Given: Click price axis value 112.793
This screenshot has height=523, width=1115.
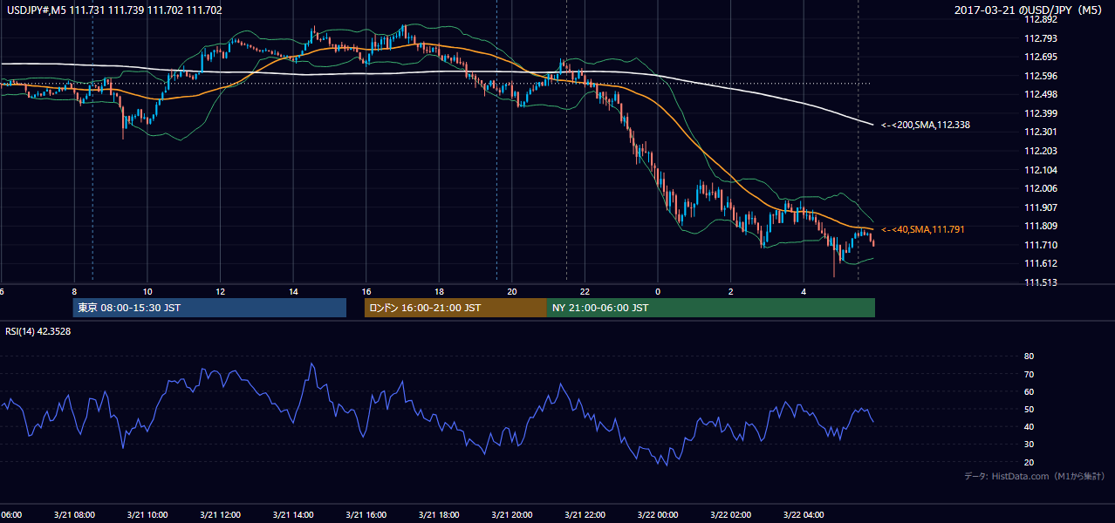Looking at the screenshot, I should (1040, 38).
